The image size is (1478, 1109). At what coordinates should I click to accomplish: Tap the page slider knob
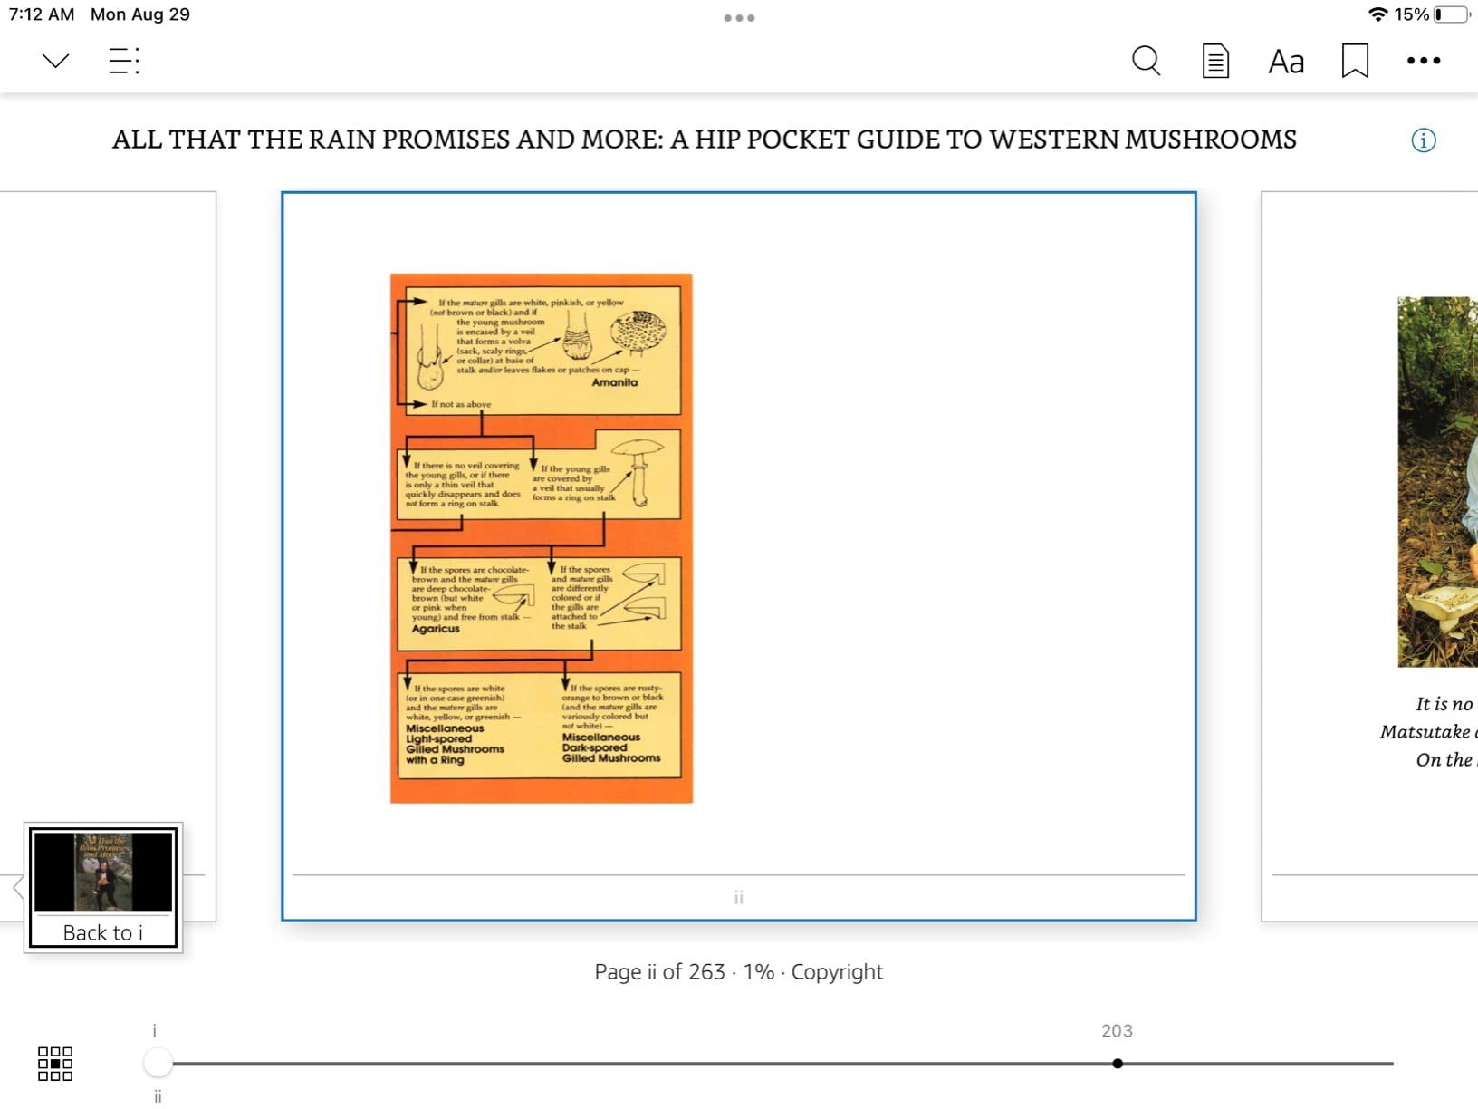158,1063
